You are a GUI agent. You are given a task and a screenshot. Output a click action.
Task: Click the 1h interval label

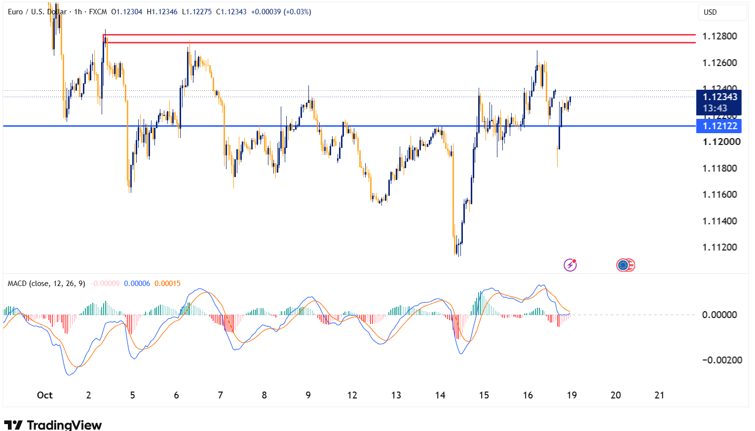point(78,12)
